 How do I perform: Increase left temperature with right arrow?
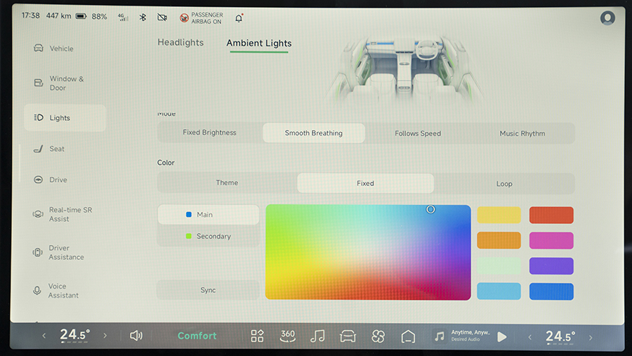coord(105,336)
